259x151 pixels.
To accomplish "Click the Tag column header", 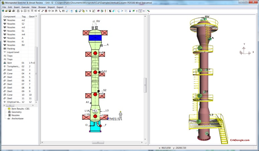I will click(x=23, y=16).
